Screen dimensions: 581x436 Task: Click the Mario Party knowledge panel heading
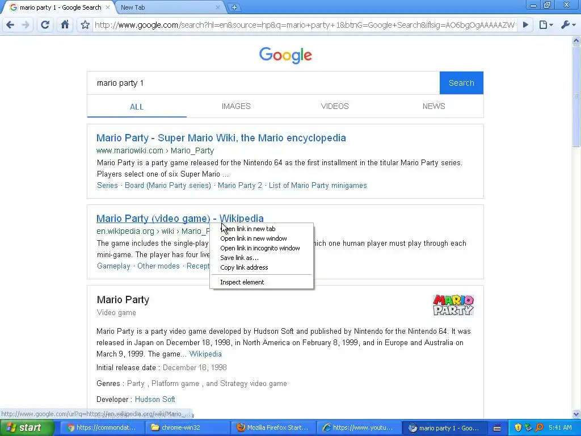click(x=123, y=300)
